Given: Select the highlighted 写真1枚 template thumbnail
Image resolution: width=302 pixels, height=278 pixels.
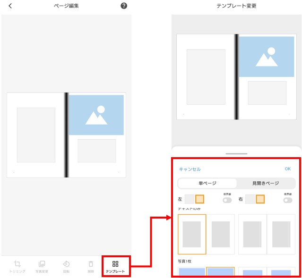Looking at the screenshot, I should (x=220, y=272).
